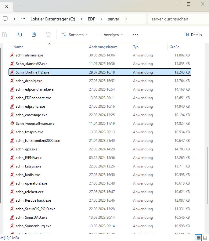Switch to large thumbnails view icon

(x=205, y=238)
